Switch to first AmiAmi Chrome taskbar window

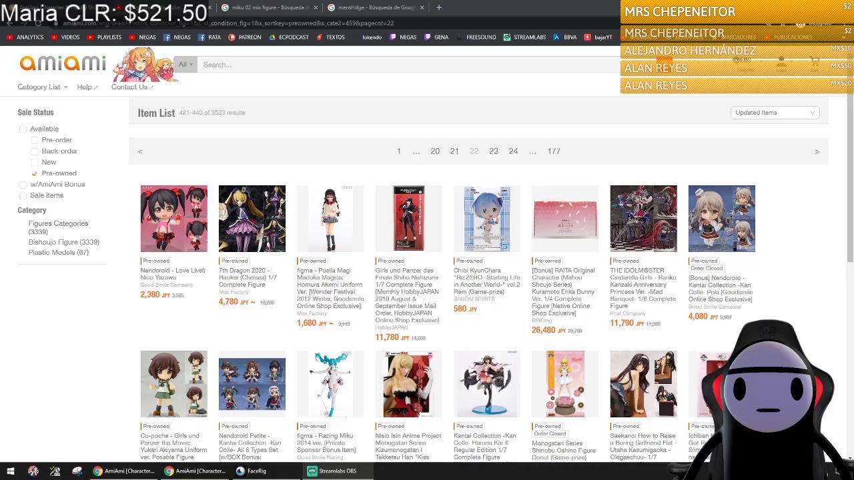[123, 471]
